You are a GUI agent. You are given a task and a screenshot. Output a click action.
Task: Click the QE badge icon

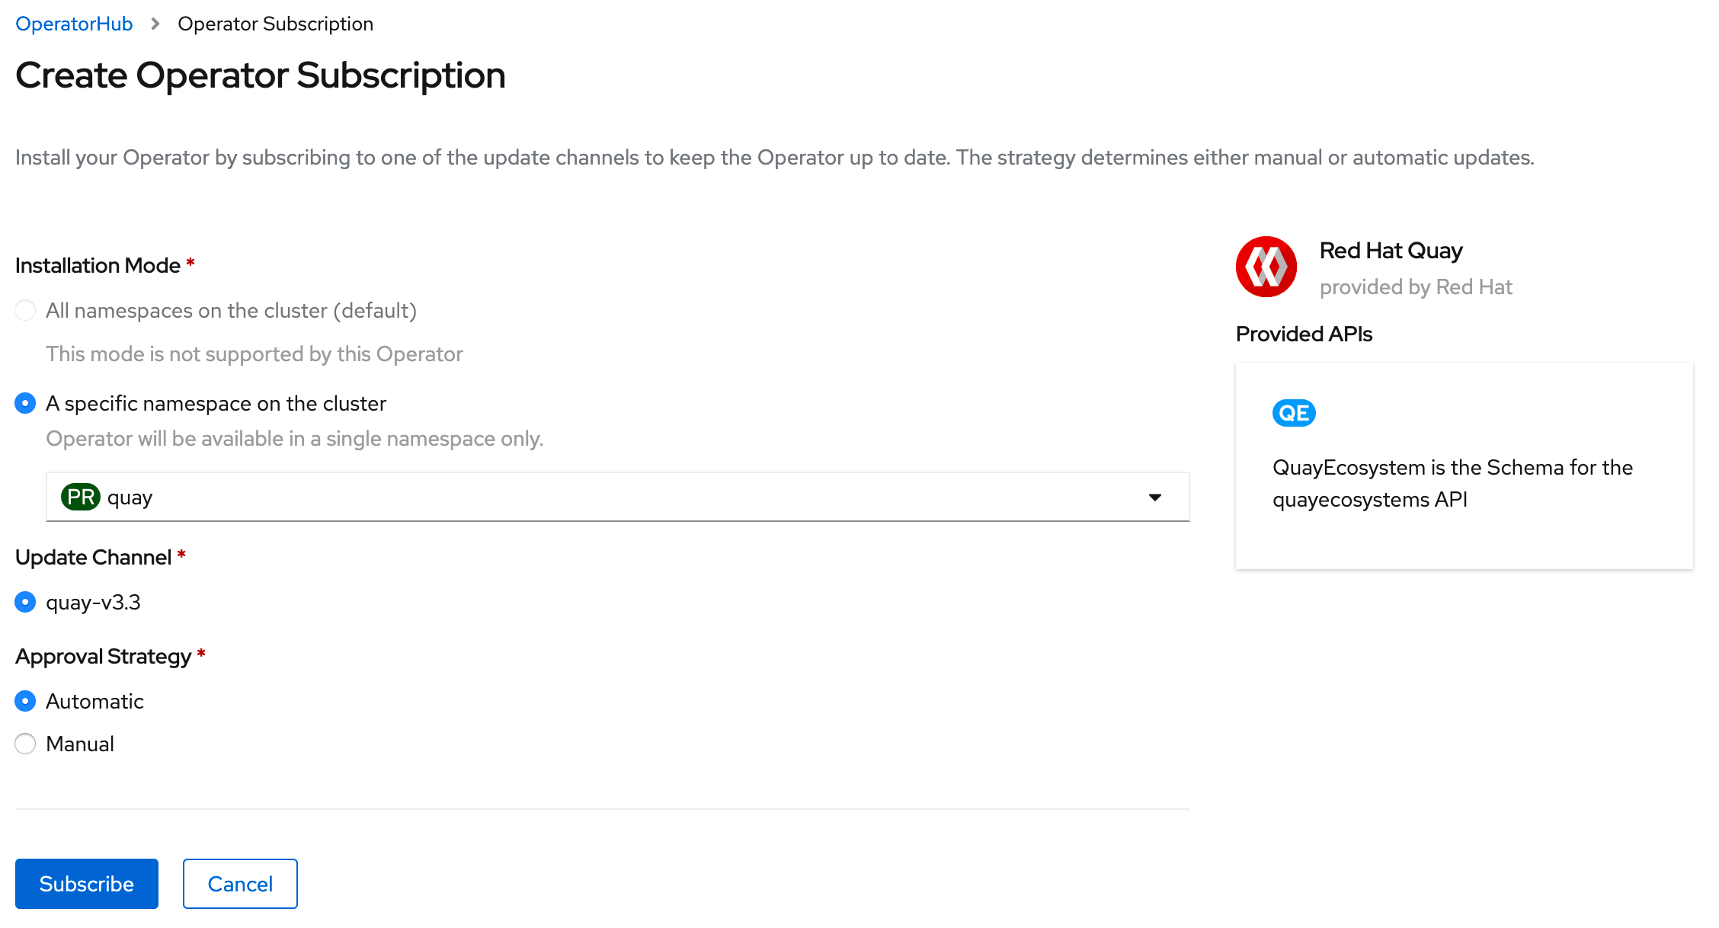click(1293, 413)
